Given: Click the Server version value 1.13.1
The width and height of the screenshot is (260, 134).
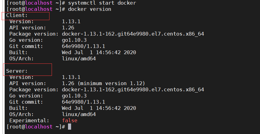Looking at the screenshot, I should [x=71, y=77].
